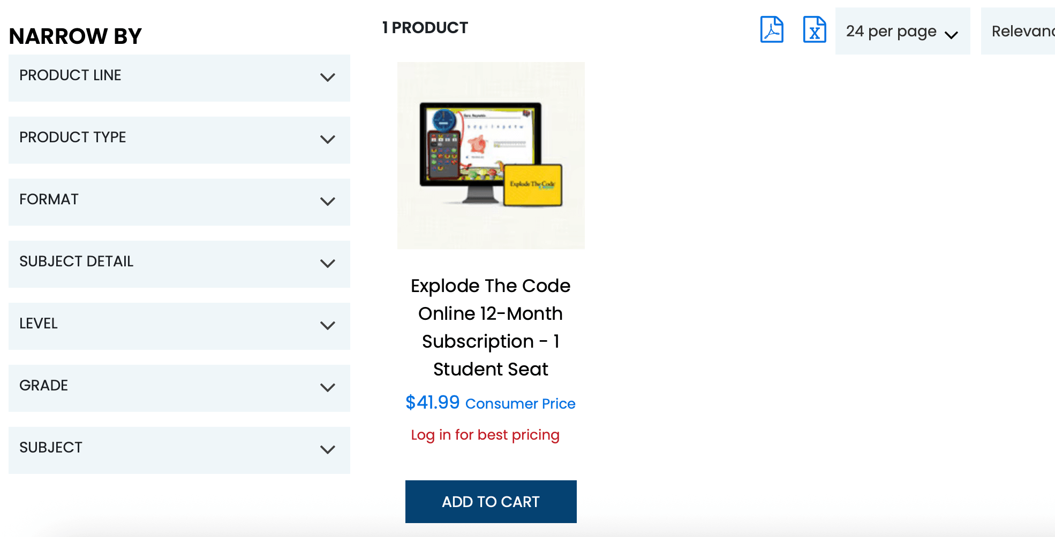
Task: Export product list as PDF
Action: (x=771, y=30)
